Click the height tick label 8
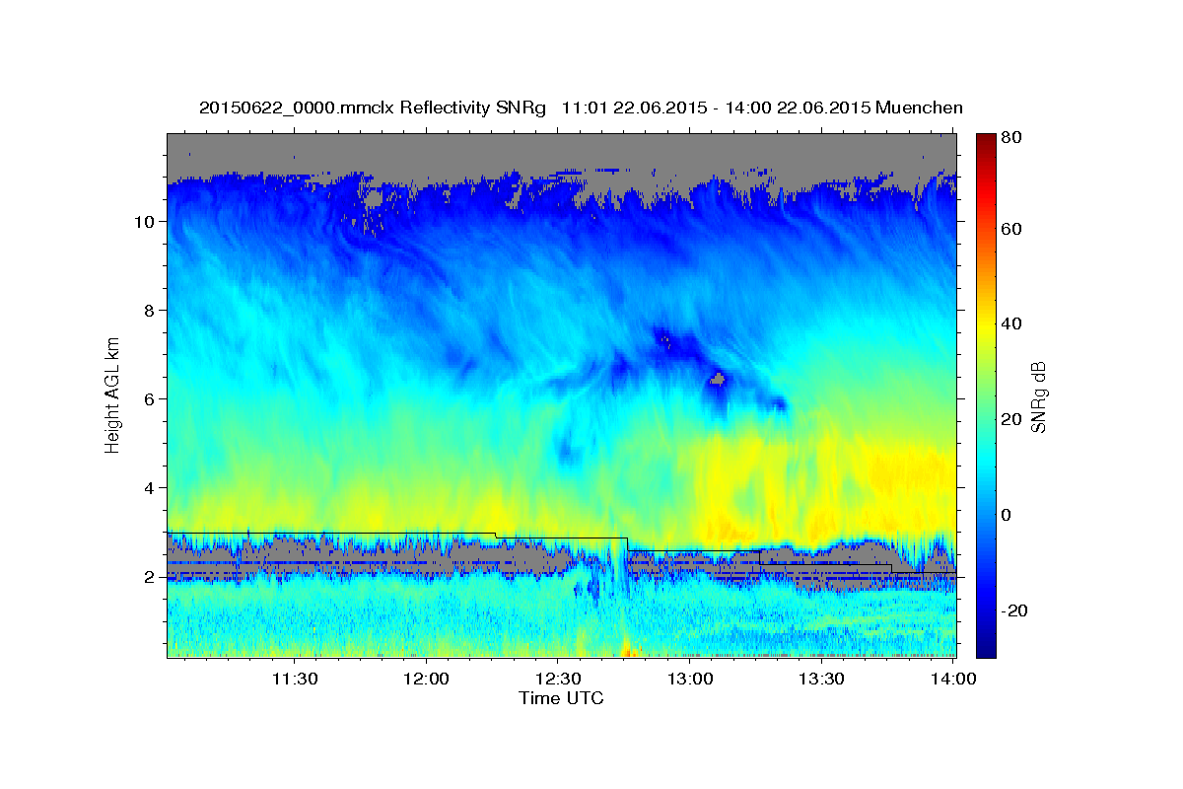 click(x=147, y=311)
